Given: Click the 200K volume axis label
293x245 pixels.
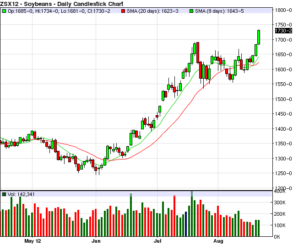Looking at the screenshot, I should 280,214.
